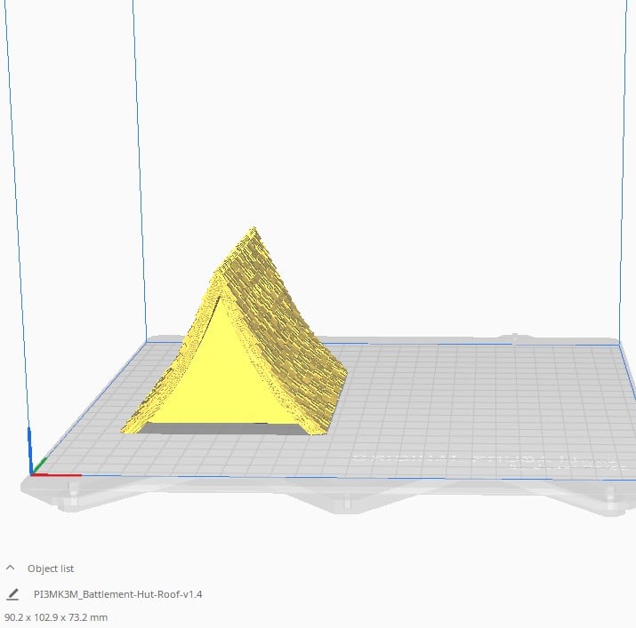This screenshot has height=628, width=636.
Task: Click the embossed logo text on build plate
Action: 485,461
